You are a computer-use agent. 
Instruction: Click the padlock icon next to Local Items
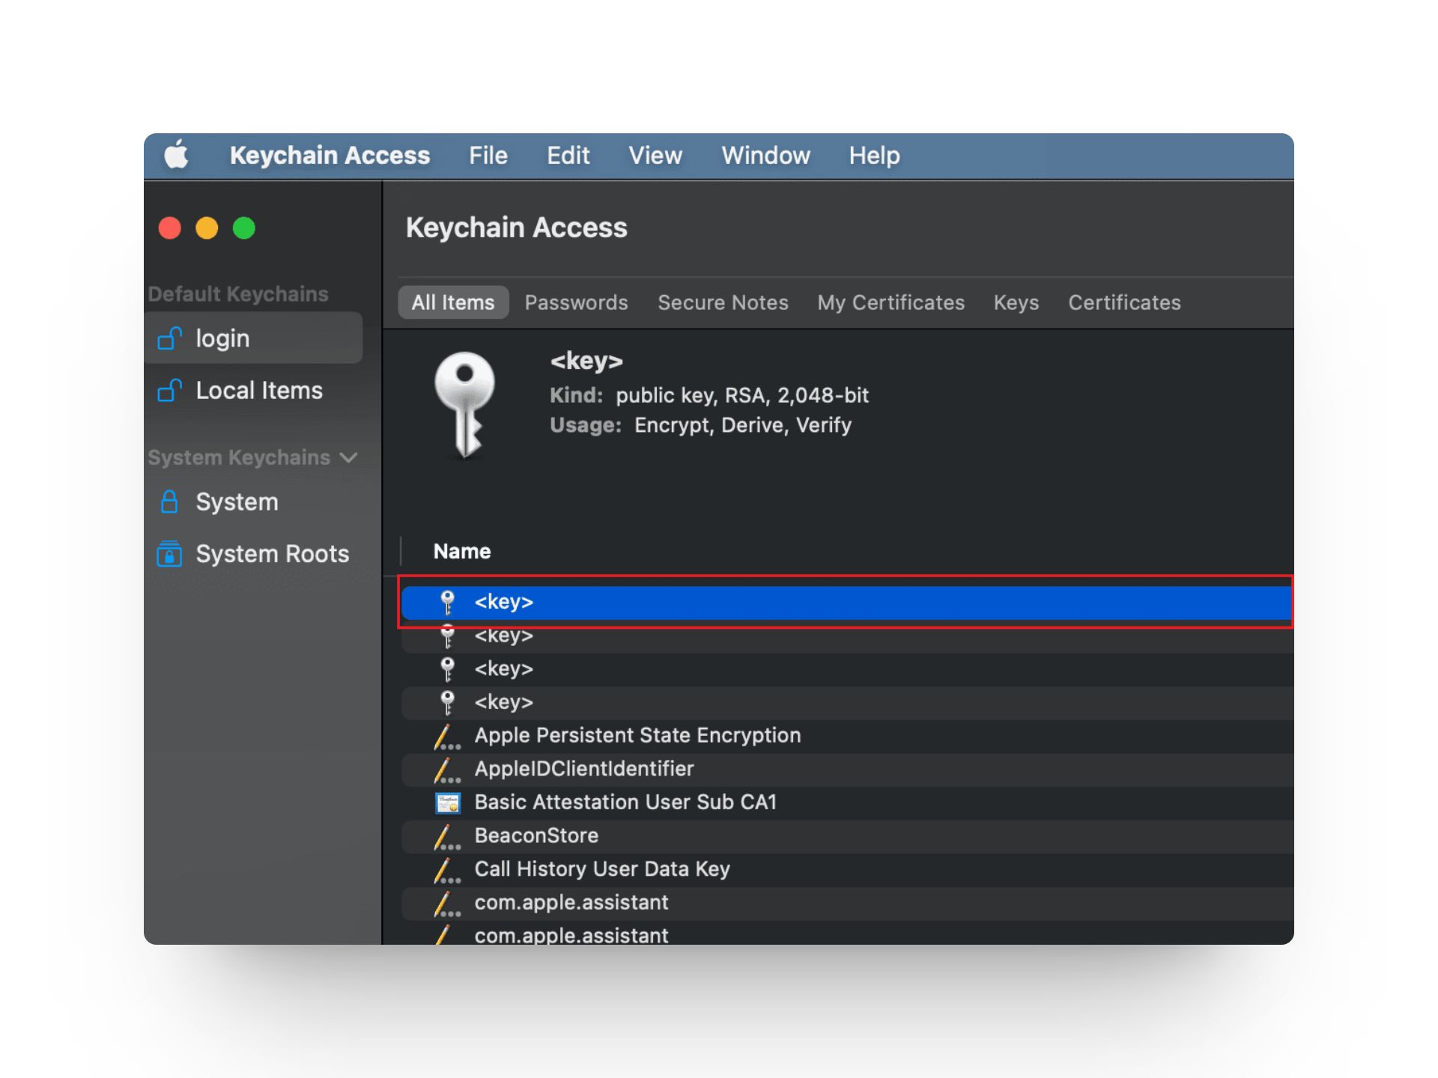(x=171, y=390)
